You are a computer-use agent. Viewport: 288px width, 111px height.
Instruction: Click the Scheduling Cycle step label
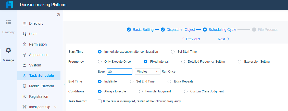[x=222, y=30]
